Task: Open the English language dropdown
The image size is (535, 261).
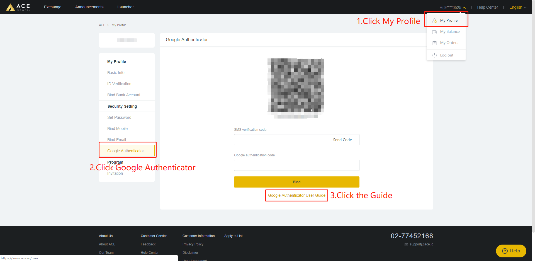Action: (518, 7)
